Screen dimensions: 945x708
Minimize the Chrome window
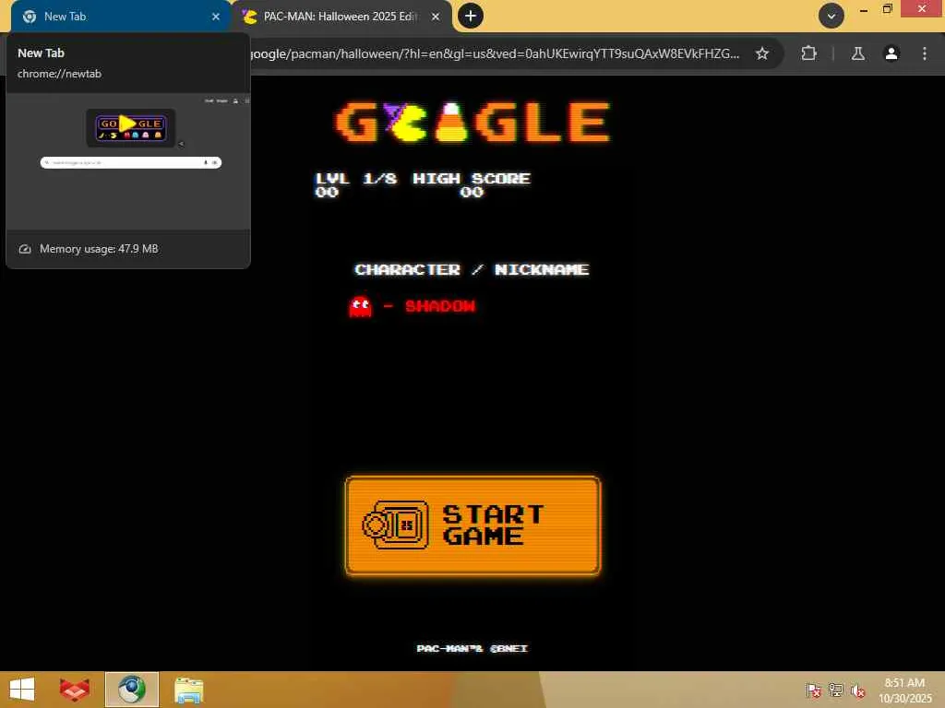[x=863, y=9]
